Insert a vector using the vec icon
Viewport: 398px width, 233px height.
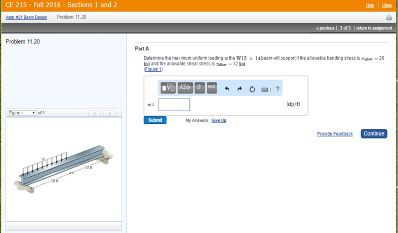click(211, 88)
